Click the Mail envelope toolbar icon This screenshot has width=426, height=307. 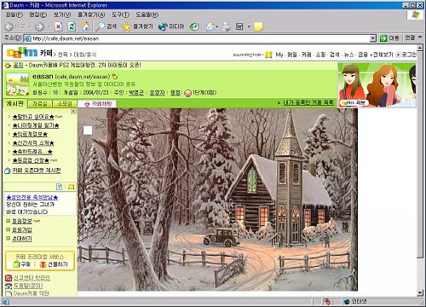click(x=210, y=26)
